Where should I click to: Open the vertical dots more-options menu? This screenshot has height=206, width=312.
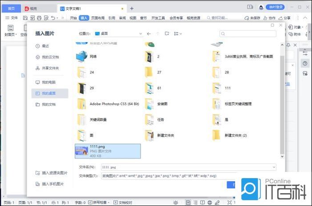(x=298, y=18)
